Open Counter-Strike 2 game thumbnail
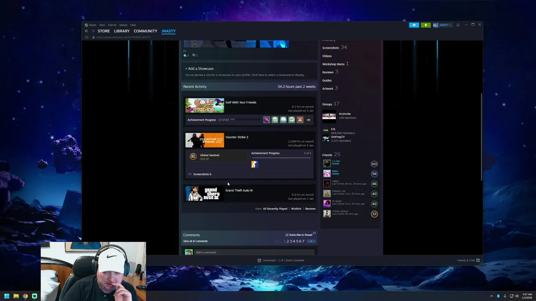 [x=205, y=140]
